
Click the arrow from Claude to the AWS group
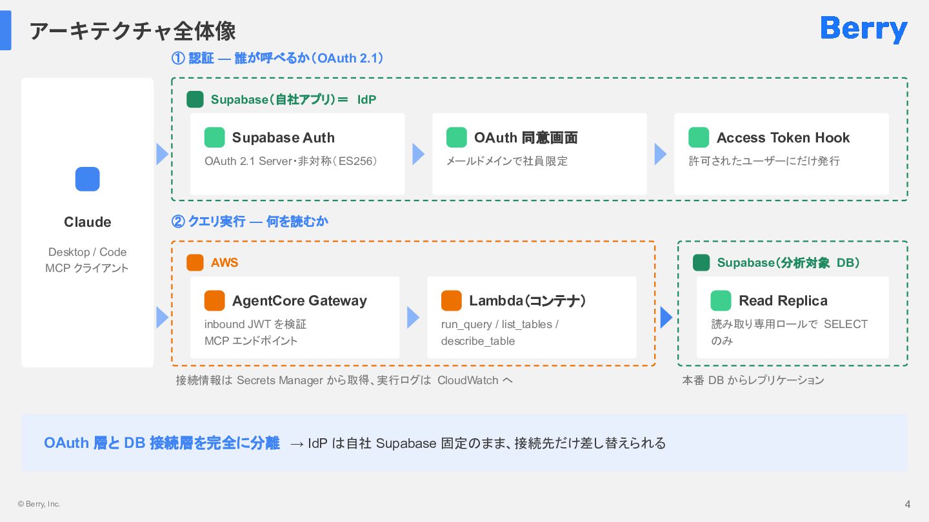coord(163,317)
